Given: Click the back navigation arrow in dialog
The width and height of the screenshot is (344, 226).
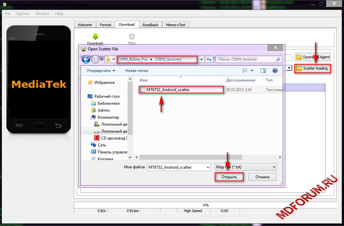Looking at the screenshot, I should coord(86,59).
